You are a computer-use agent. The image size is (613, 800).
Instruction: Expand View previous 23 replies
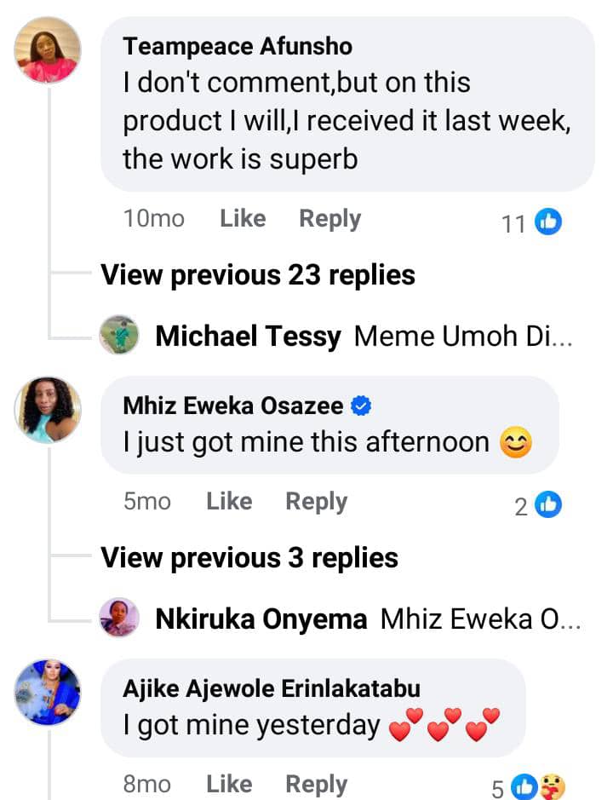tap(258, 275)
